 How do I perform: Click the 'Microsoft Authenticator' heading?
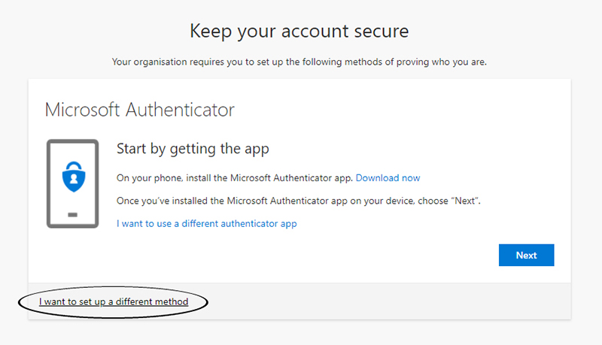(x=139, y=110)
